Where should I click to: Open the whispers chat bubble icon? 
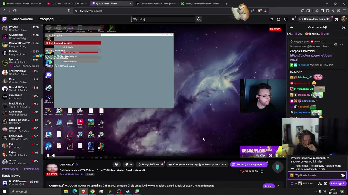(286, 19)
